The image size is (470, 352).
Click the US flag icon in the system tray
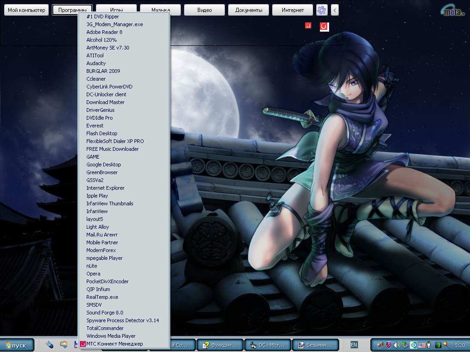[421, 345]
